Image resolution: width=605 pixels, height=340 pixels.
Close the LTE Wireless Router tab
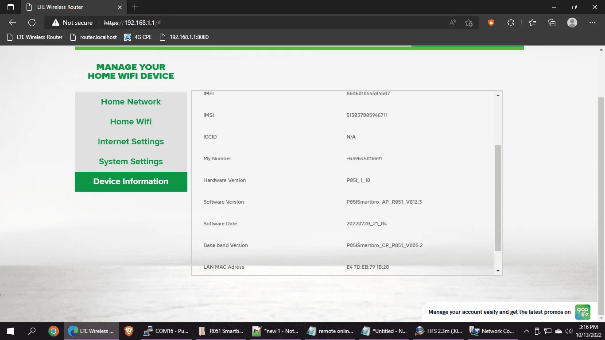click(120, 7)
